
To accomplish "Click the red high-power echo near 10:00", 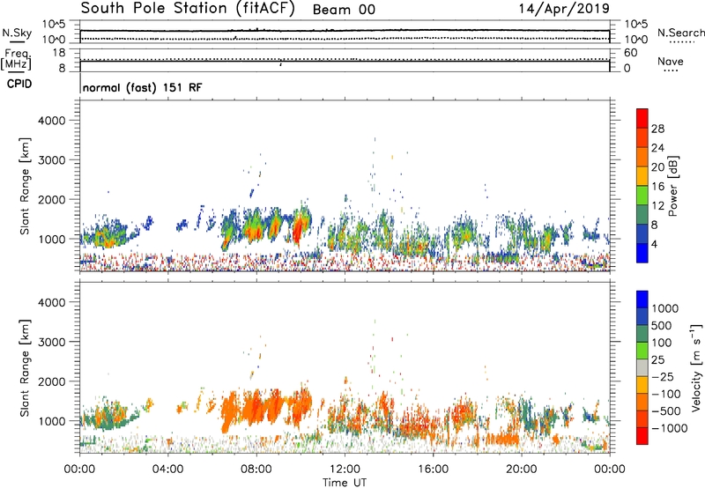I will 298,230.
